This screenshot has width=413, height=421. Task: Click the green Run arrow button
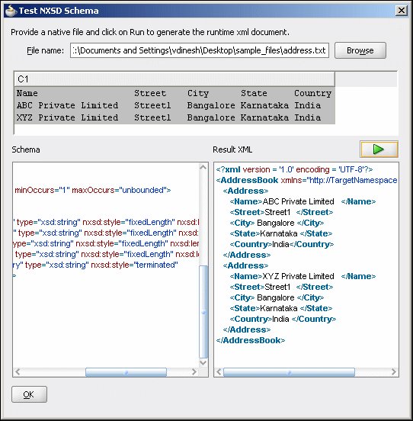point(379,149)
